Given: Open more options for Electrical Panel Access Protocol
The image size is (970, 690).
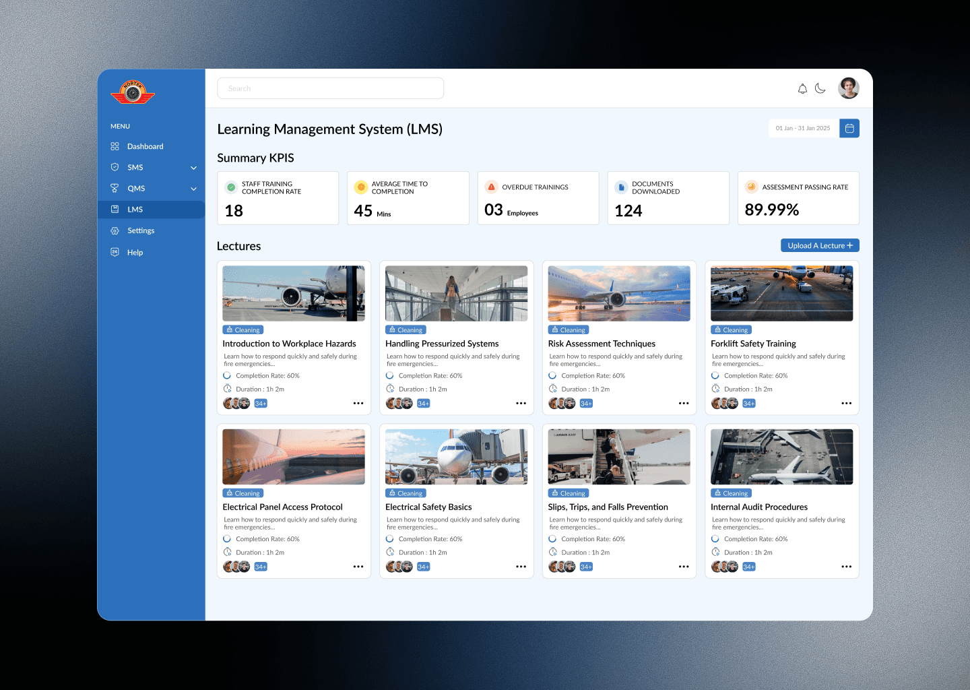Looking at the screenshot, I should (358, 567).
